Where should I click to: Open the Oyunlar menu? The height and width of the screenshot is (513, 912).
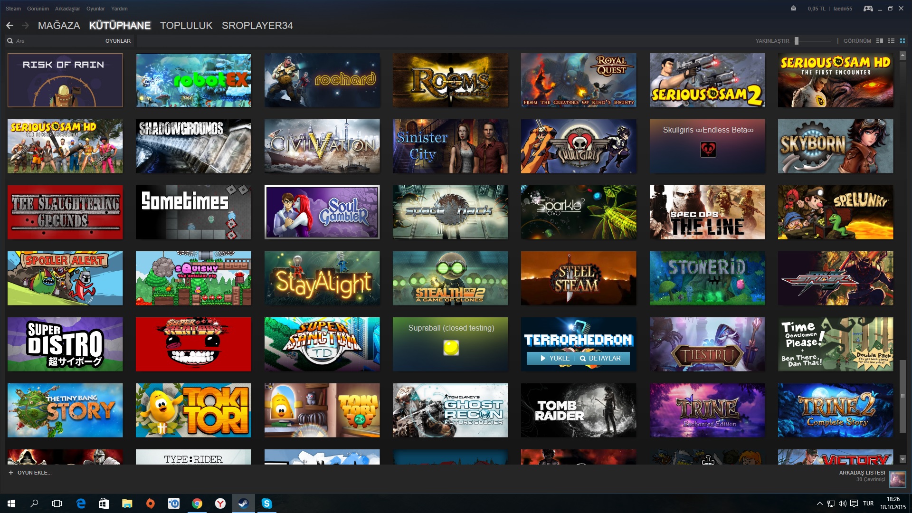(95, 9)
